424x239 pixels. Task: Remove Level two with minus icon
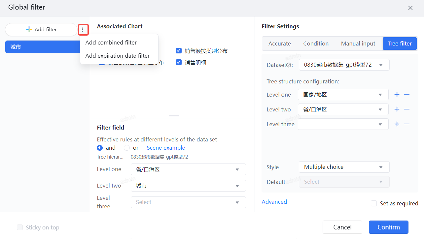coord(407,109)
